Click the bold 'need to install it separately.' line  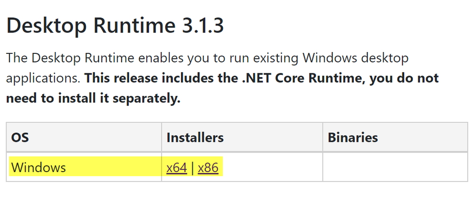click(x=93, y=98)
